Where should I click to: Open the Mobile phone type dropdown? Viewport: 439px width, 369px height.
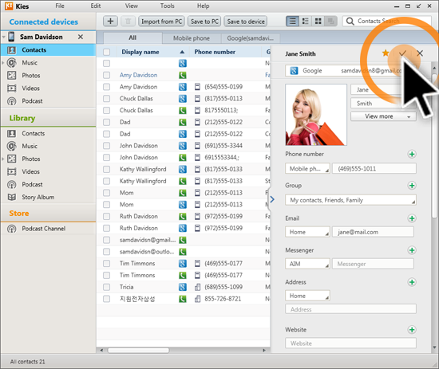(x=307, y=169)
